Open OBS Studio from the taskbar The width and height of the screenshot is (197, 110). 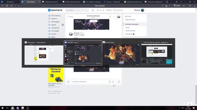(28, 108)
